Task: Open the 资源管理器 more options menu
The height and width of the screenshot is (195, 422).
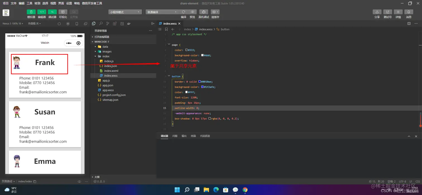Action: (151, 31)
